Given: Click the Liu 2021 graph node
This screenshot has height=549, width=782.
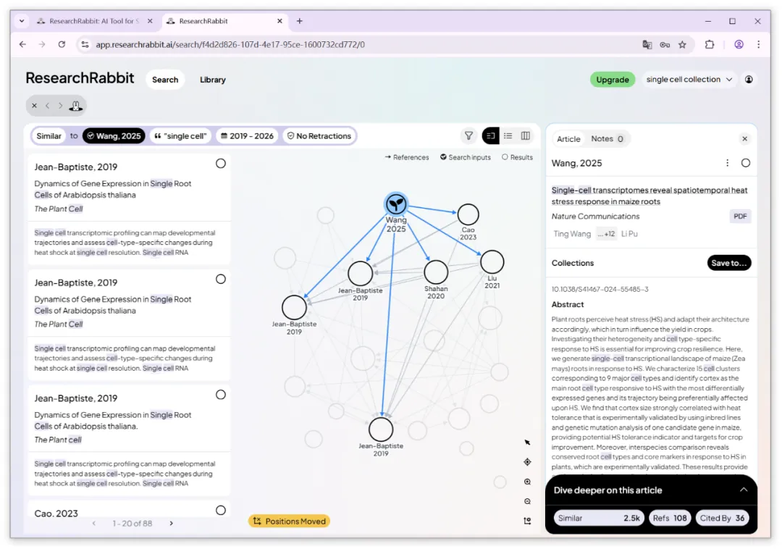Looking at the screenshot, I should pos(492,262).
